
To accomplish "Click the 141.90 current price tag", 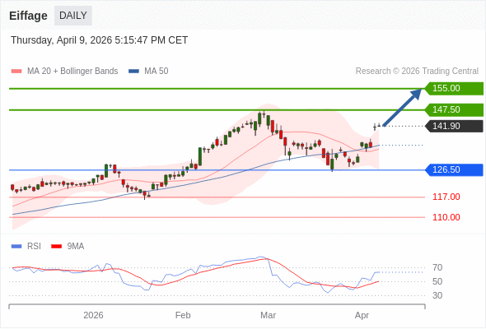I will point(454,127).
